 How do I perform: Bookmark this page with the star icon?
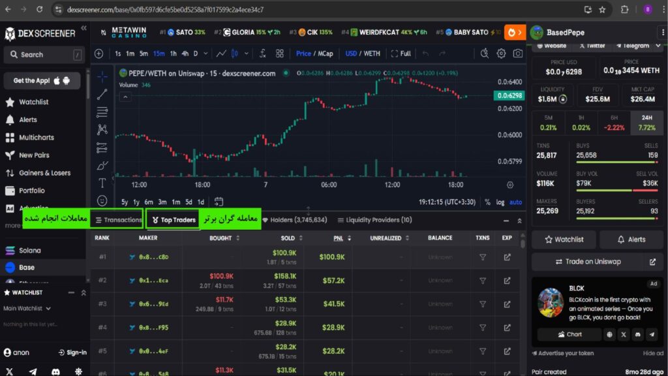602,9
